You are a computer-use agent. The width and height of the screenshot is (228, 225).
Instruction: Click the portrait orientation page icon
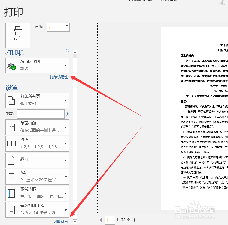[x=11, y=160]
